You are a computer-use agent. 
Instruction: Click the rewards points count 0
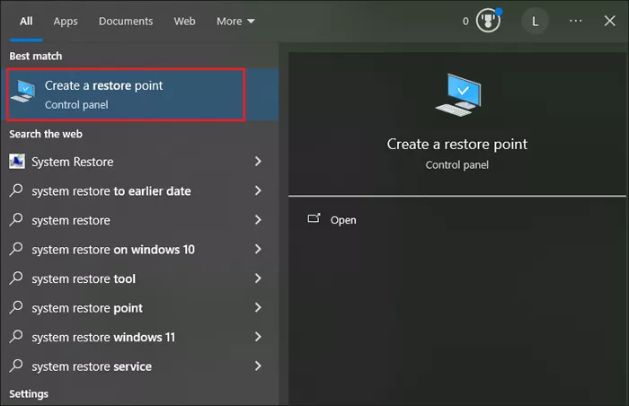point(465,22)
